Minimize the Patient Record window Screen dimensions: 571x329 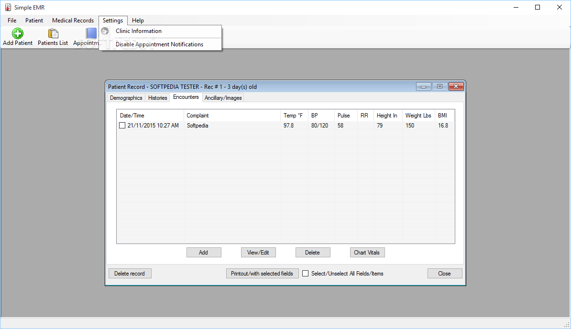(424, 86)
